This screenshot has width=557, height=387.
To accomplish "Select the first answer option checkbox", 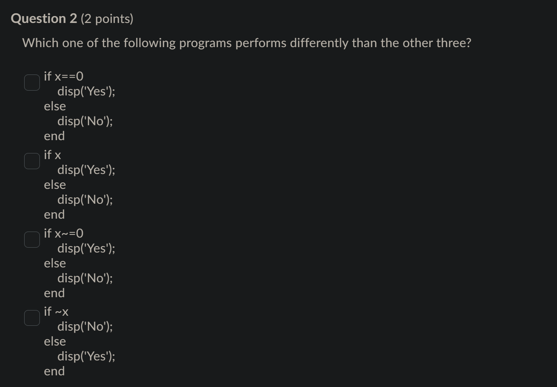I will click(x=32, y=82).
